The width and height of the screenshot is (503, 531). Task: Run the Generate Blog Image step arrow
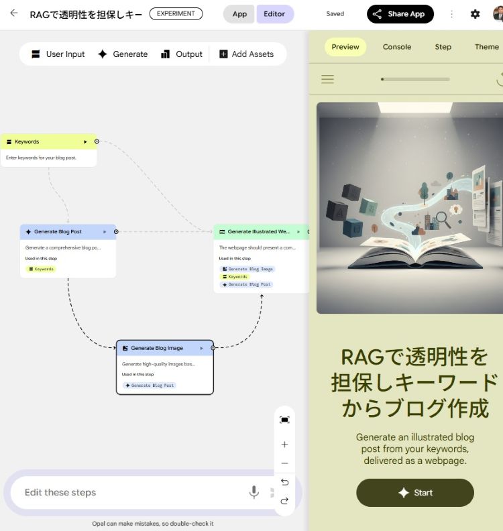pyautogui.click(x=202, y=348)
